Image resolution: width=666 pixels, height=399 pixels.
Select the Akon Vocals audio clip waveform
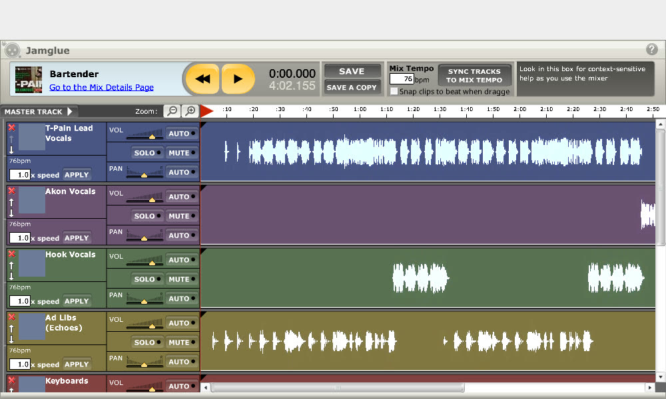click(648, 215)
